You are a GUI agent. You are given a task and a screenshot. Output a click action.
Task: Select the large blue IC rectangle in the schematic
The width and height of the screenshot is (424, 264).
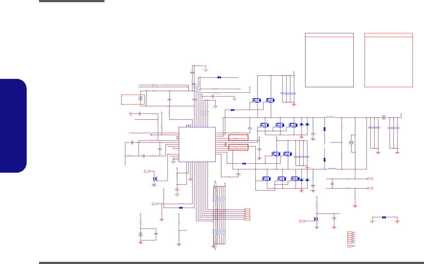tap(197, 144)
